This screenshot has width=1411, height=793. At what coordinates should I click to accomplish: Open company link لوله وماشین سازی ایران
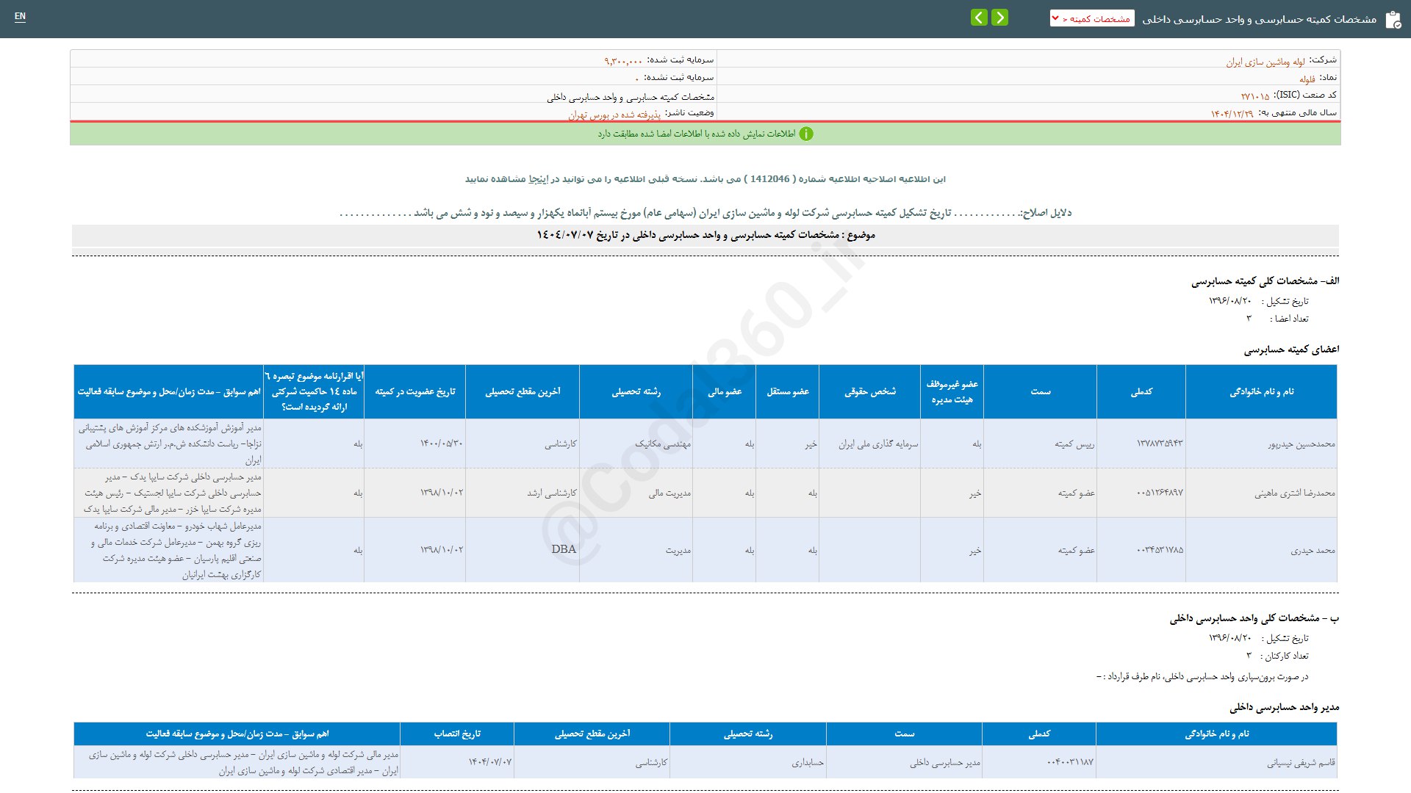1265,62
